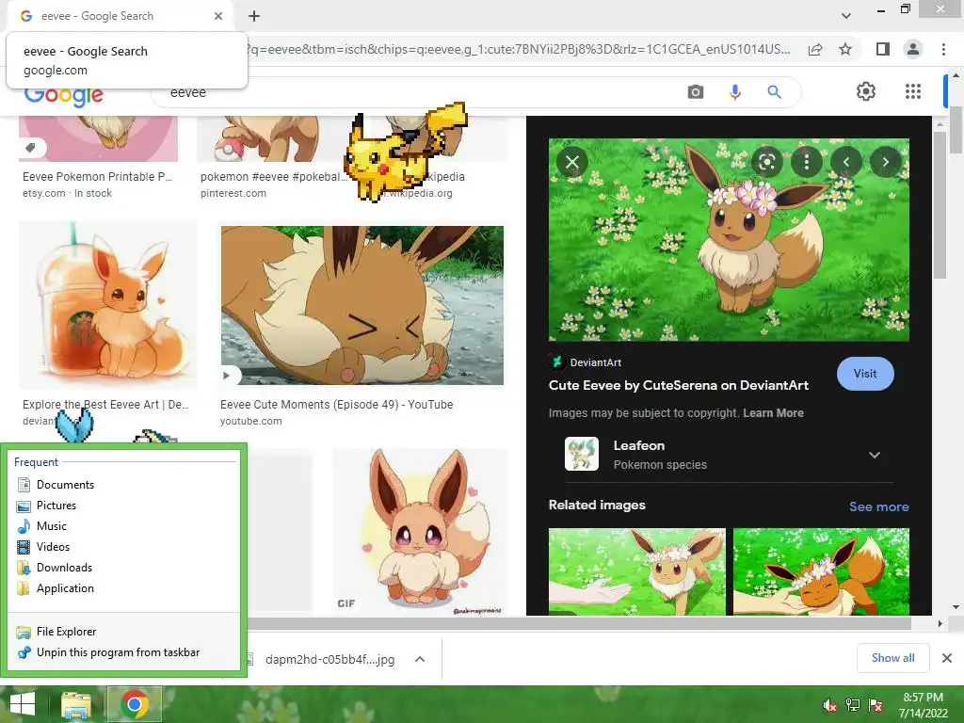This screenshot has width=964, height=723.
Task: Share this page from address bar
Action: (x=815, y=49)
